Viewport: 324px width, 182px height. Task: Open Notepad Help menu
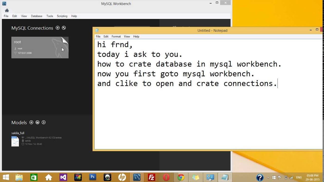click(x=136, y=36)
